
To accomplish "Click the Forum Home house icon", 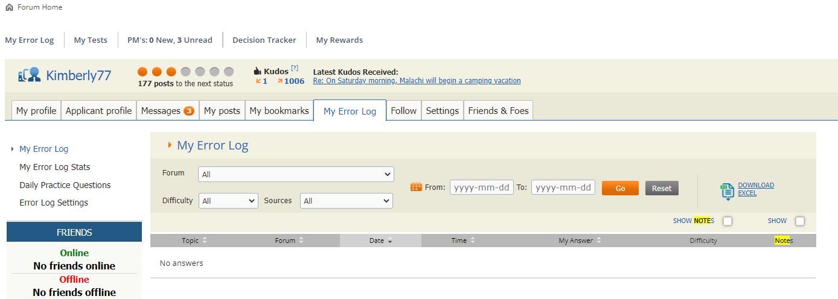I will pyautogui.click(x=9, y=7).
